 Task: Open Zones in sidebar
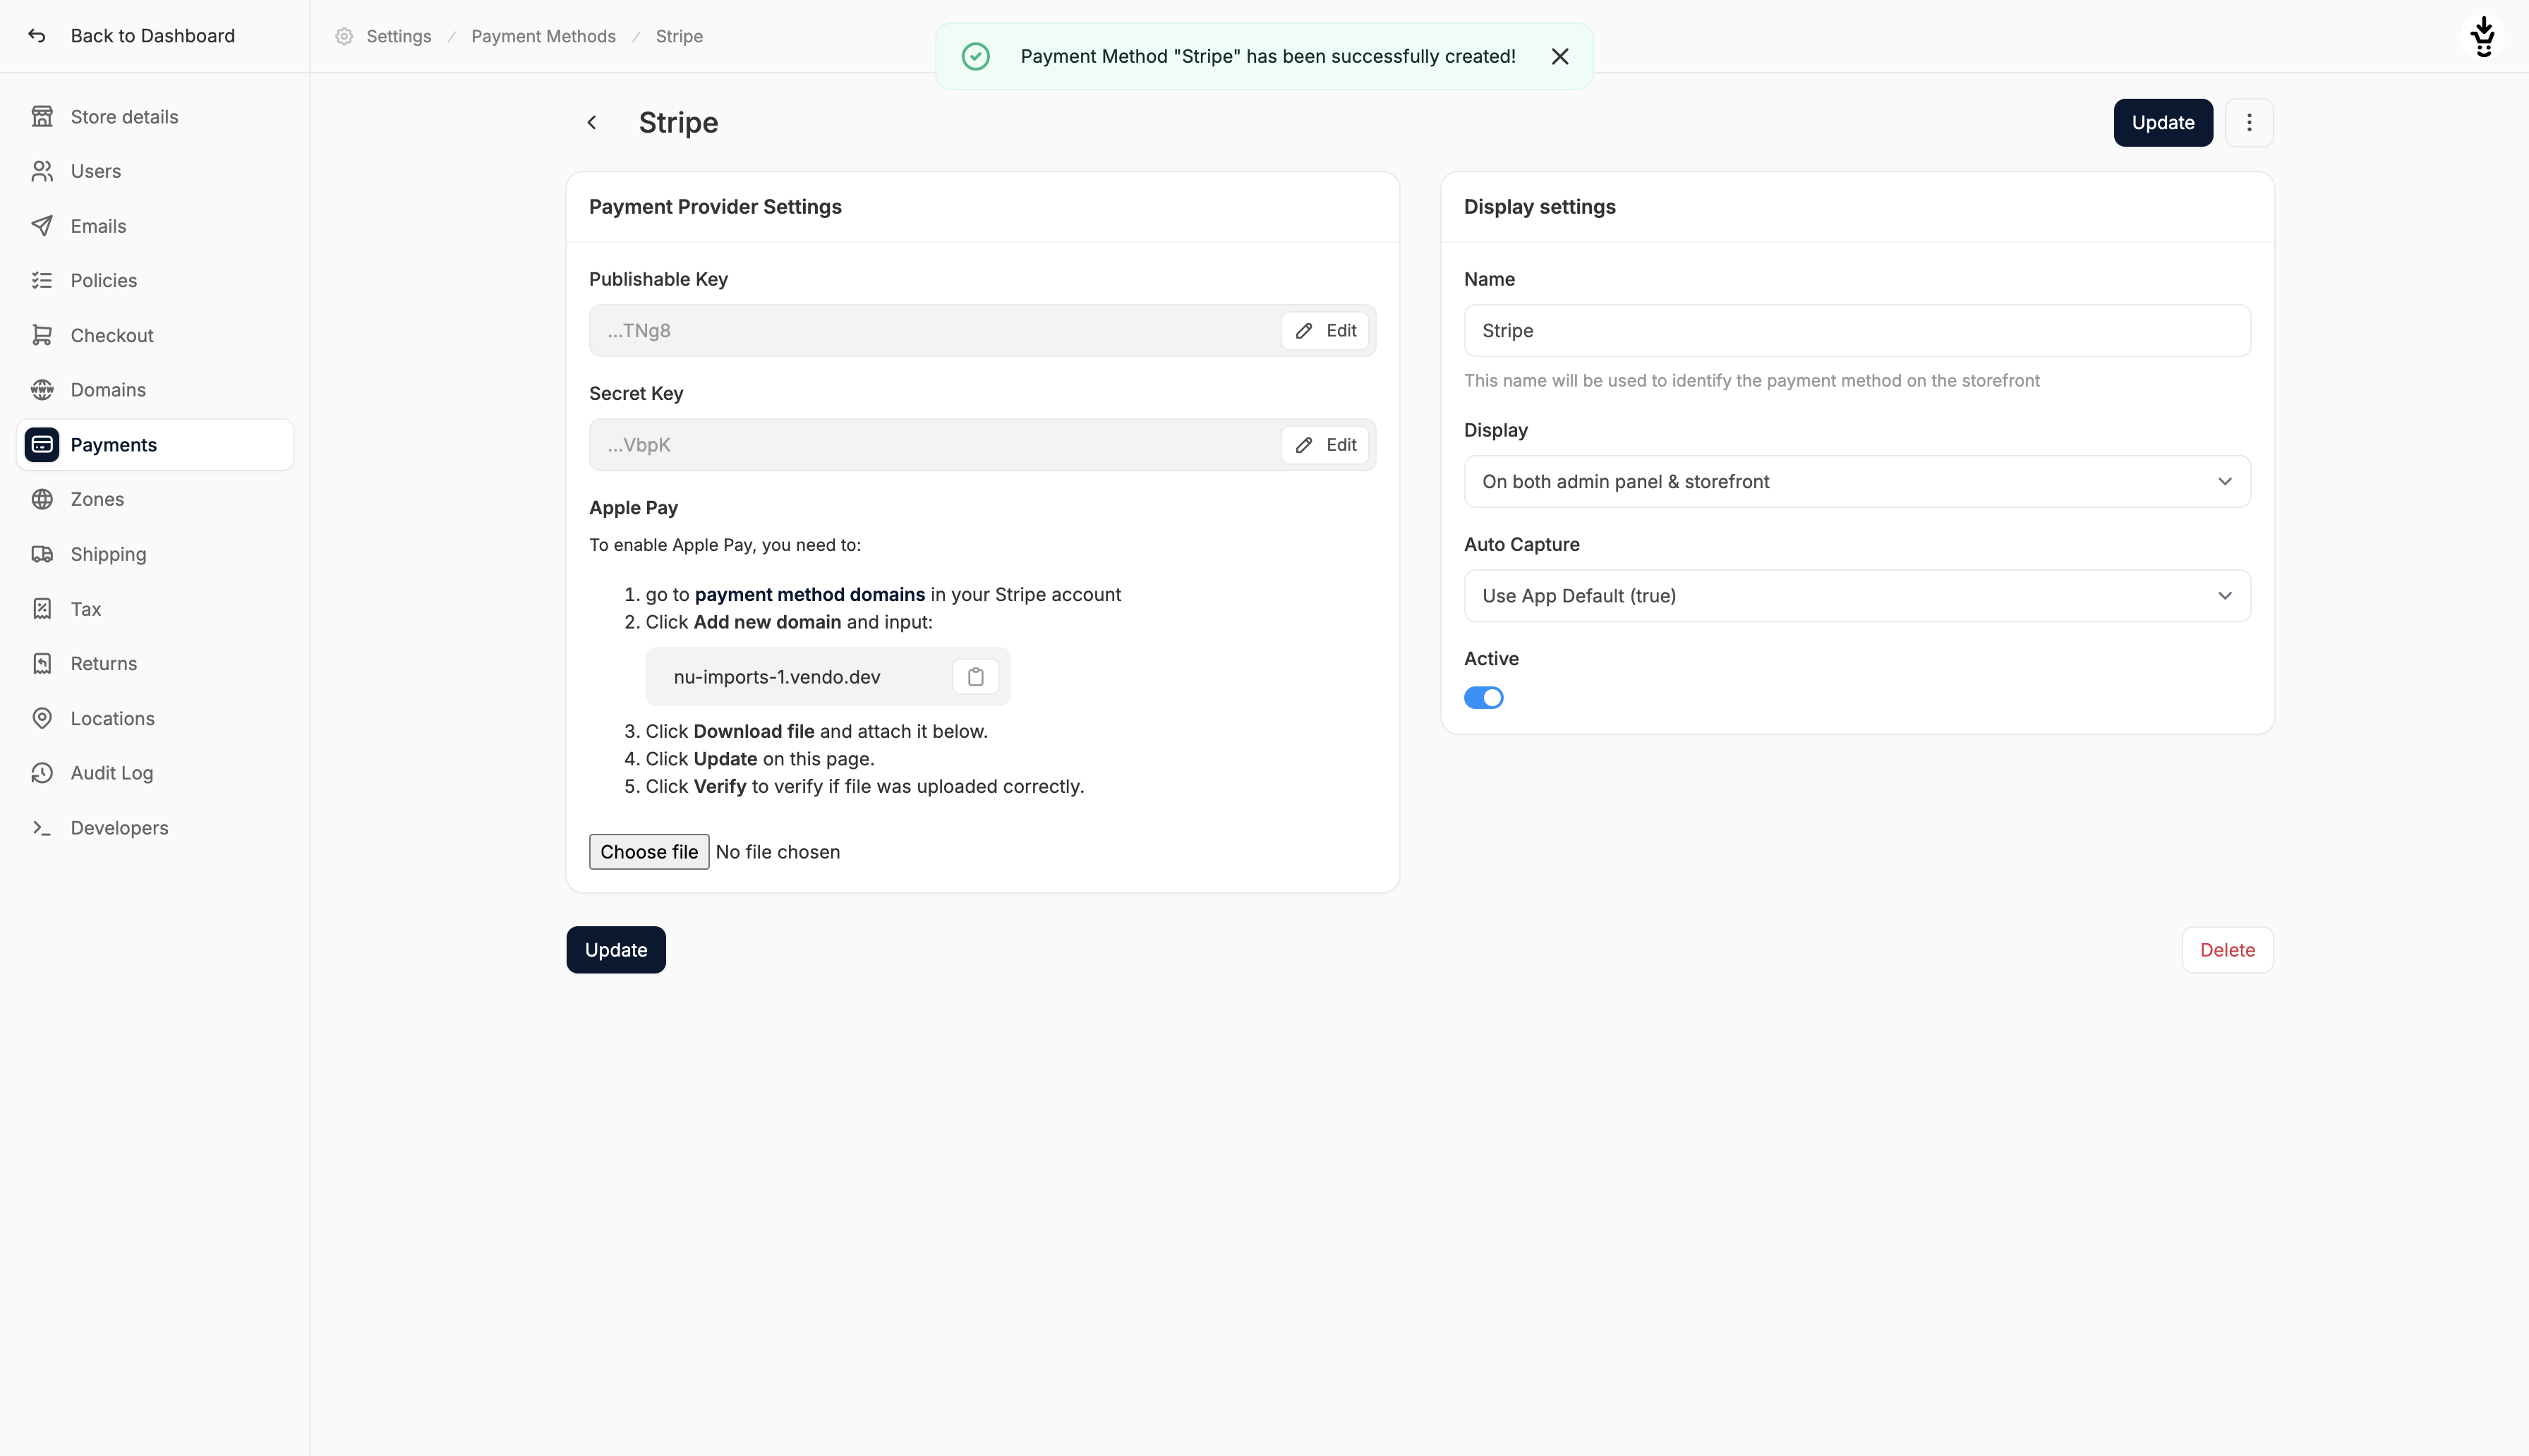tap(155, 499)
